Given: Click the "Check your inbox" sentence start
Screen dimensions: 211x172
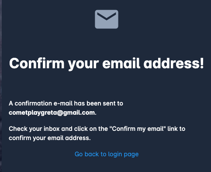Looking at the screenshot, I should [34, 129].
